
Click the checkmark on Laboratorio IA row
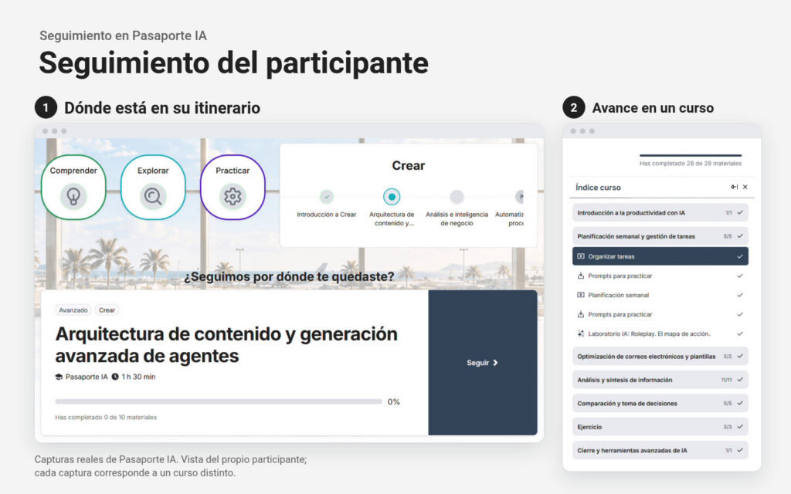pyautogui.click(x=740, y=333)
